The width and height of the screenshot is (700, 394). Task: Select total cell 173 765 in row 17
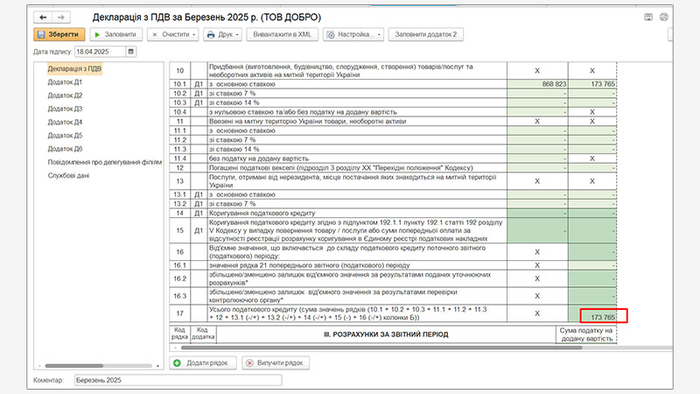(x=592, y=313)
